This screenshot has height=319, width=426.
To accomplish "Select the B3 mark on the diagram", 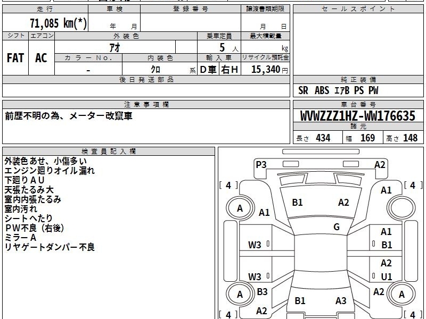I will (x=262, y=291).
